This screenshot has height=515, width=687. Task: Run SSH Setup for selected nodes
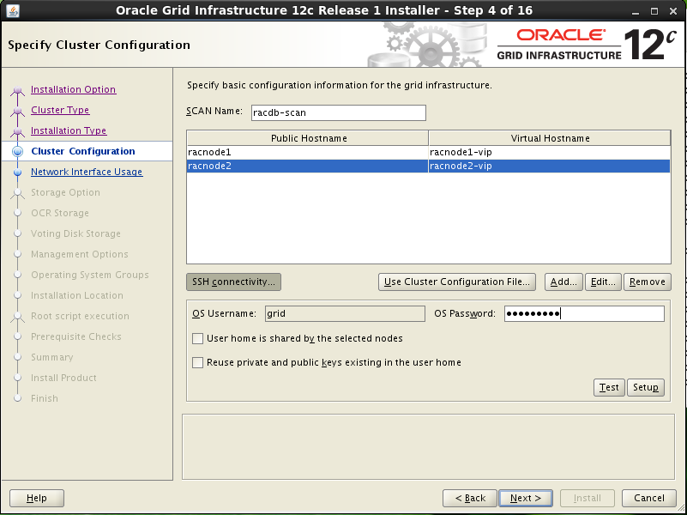[645, 387]
